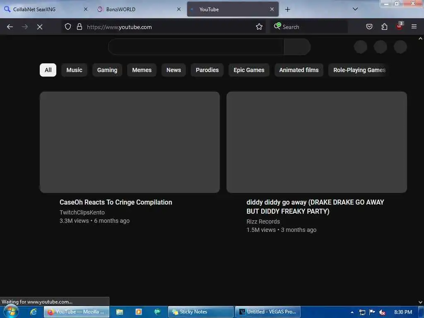The width and height of the screenshot is (424, 318).
Task: Switch to Sticky Notes taskbar button
Action: click(x=201, y=312)
